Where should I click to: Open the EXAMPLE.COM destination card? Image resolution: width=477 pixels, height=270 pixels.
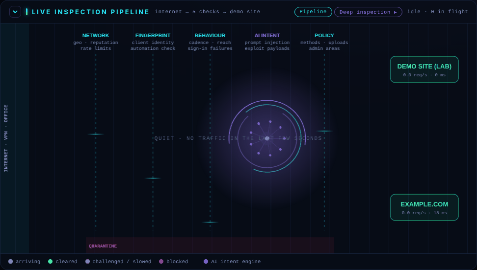(x=424, y=207)
